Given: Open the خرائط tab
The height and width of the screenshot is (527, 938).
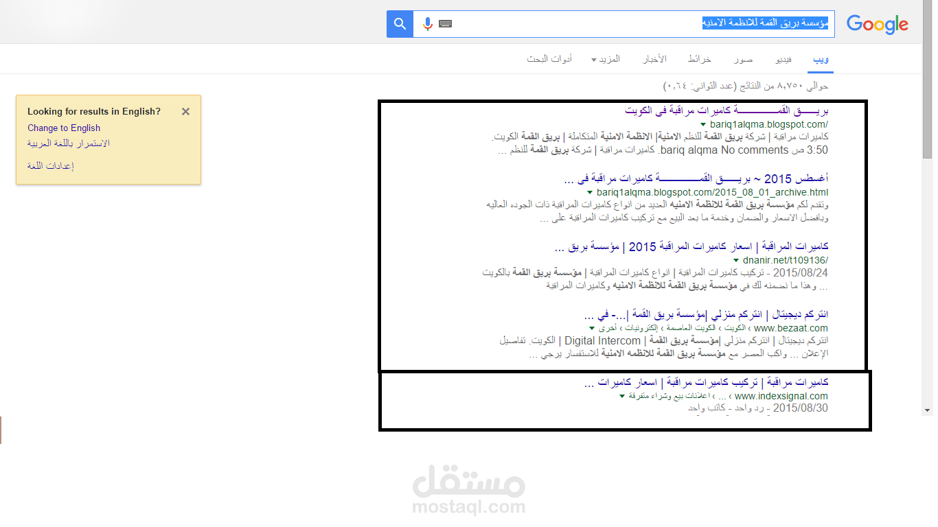Looking at the screenshot, I should (x=699, y=59).
